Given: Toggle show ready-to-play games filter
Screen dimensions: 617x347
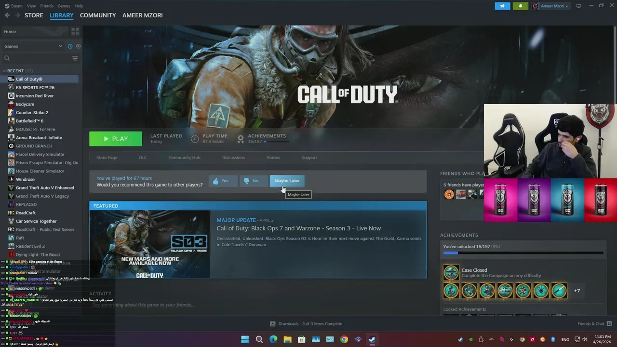Looking at the screenshot, I should (78, 46).
